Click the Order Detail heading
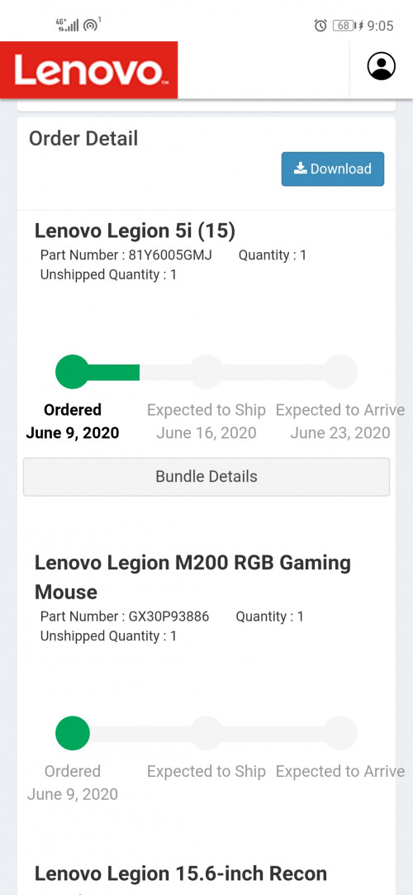This screenshot has height=895, width=413. (x=84, y=138)
